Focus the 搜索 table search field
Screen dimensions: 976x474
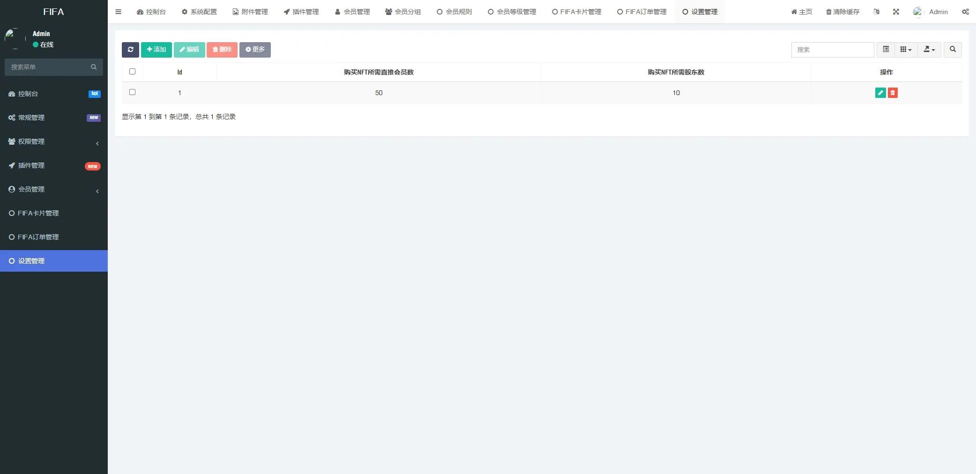tap(833, 50)
